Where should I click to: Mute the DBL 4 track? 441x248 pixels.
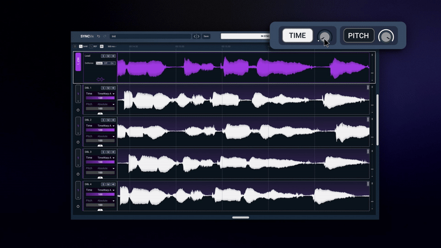coord(108,185)
